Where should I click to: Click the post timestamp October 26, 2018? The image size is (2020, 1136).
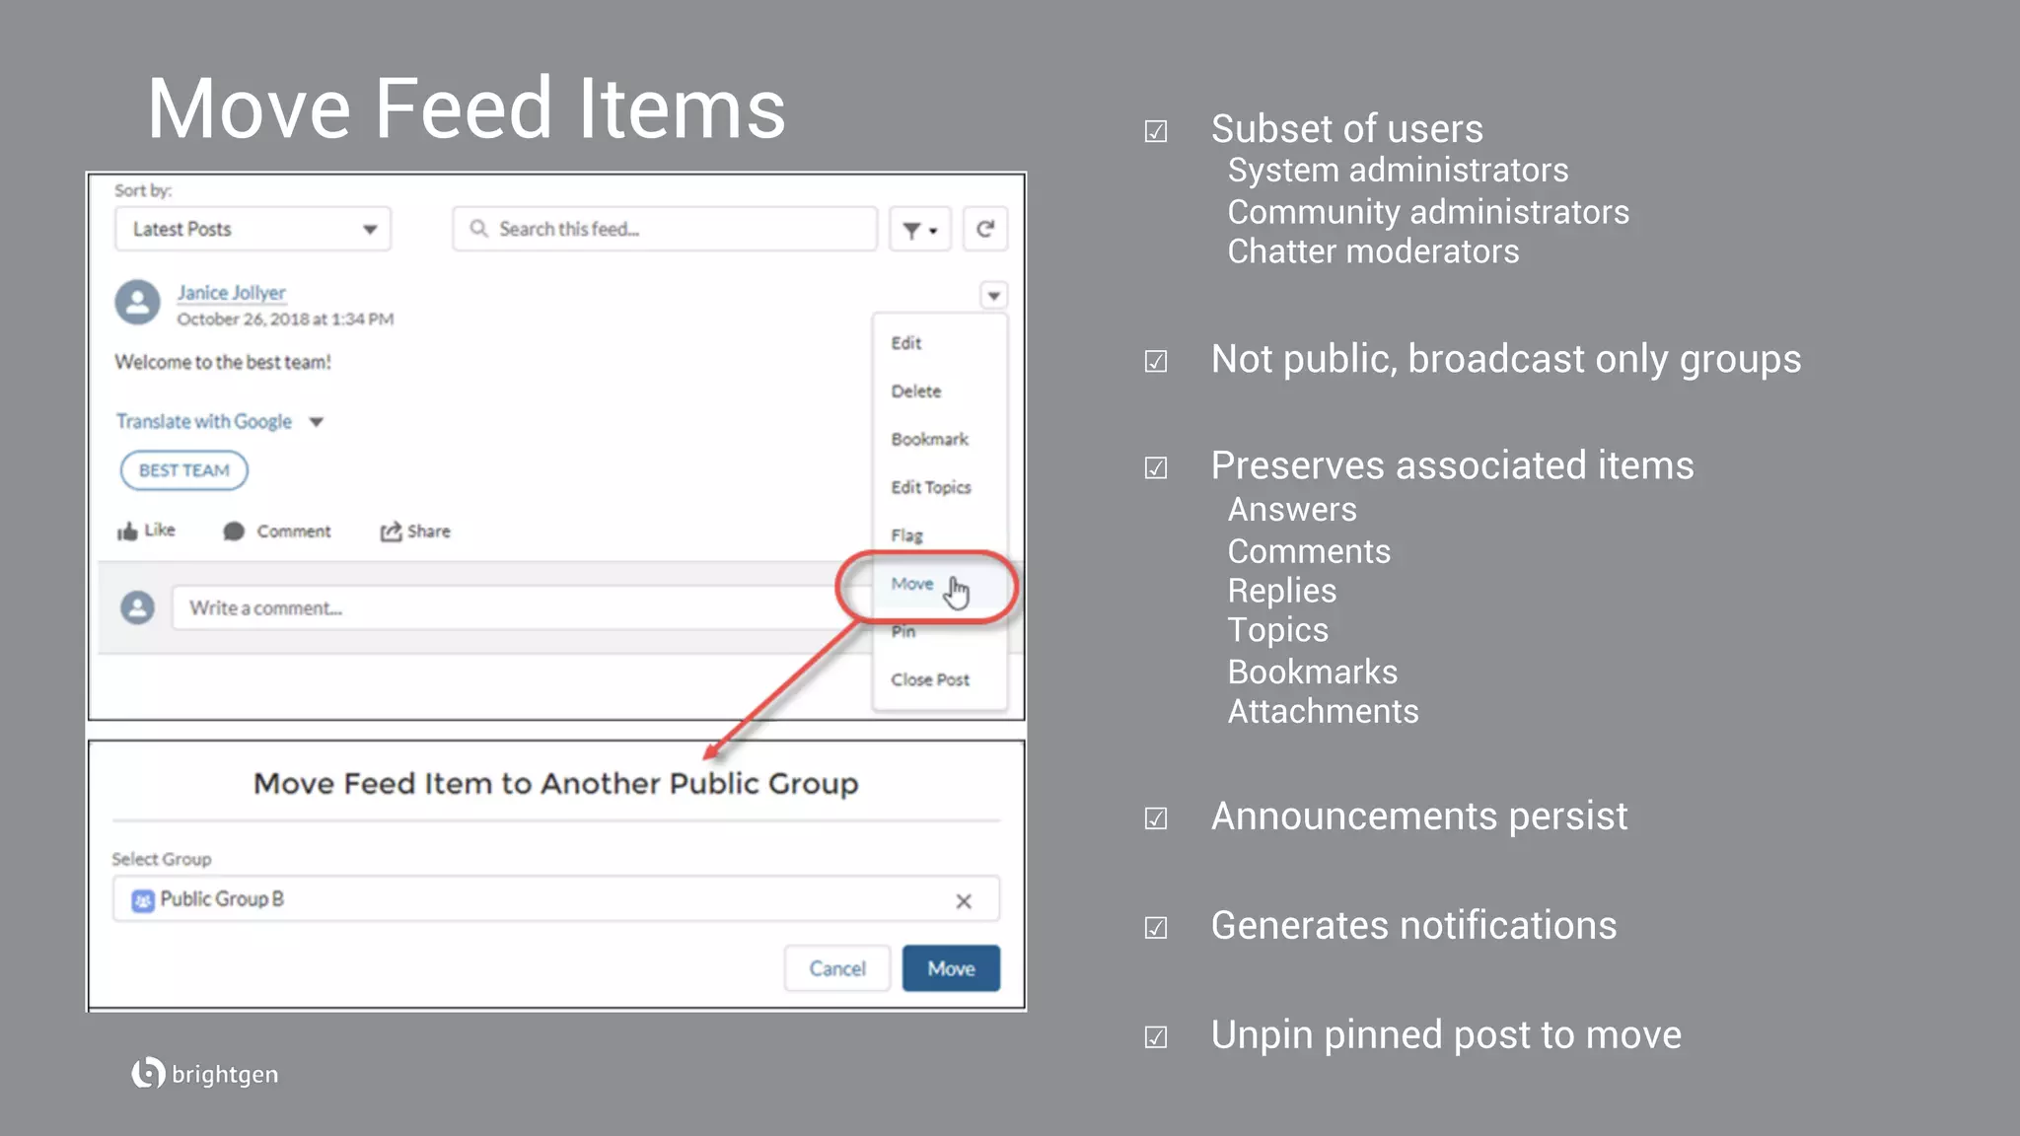[x=285, y=319]
